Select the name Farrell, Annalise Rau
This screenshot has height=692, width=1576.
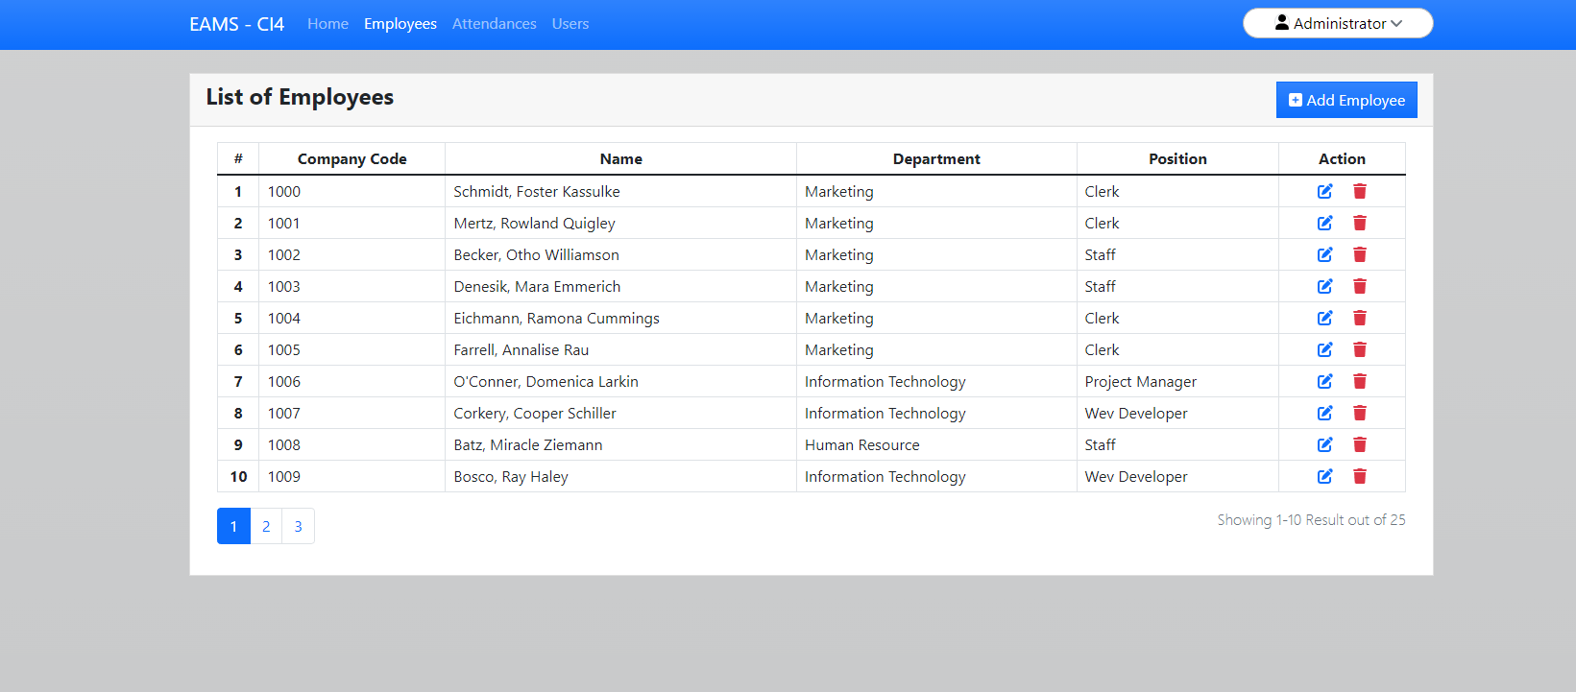tap(521, 350)
